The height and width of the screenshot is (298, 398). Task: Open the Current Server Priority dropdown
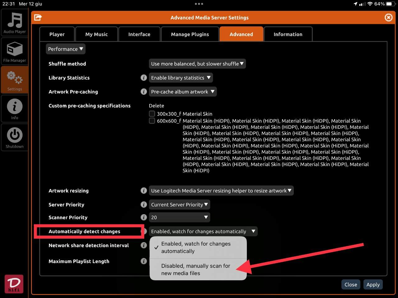[179, 205]
